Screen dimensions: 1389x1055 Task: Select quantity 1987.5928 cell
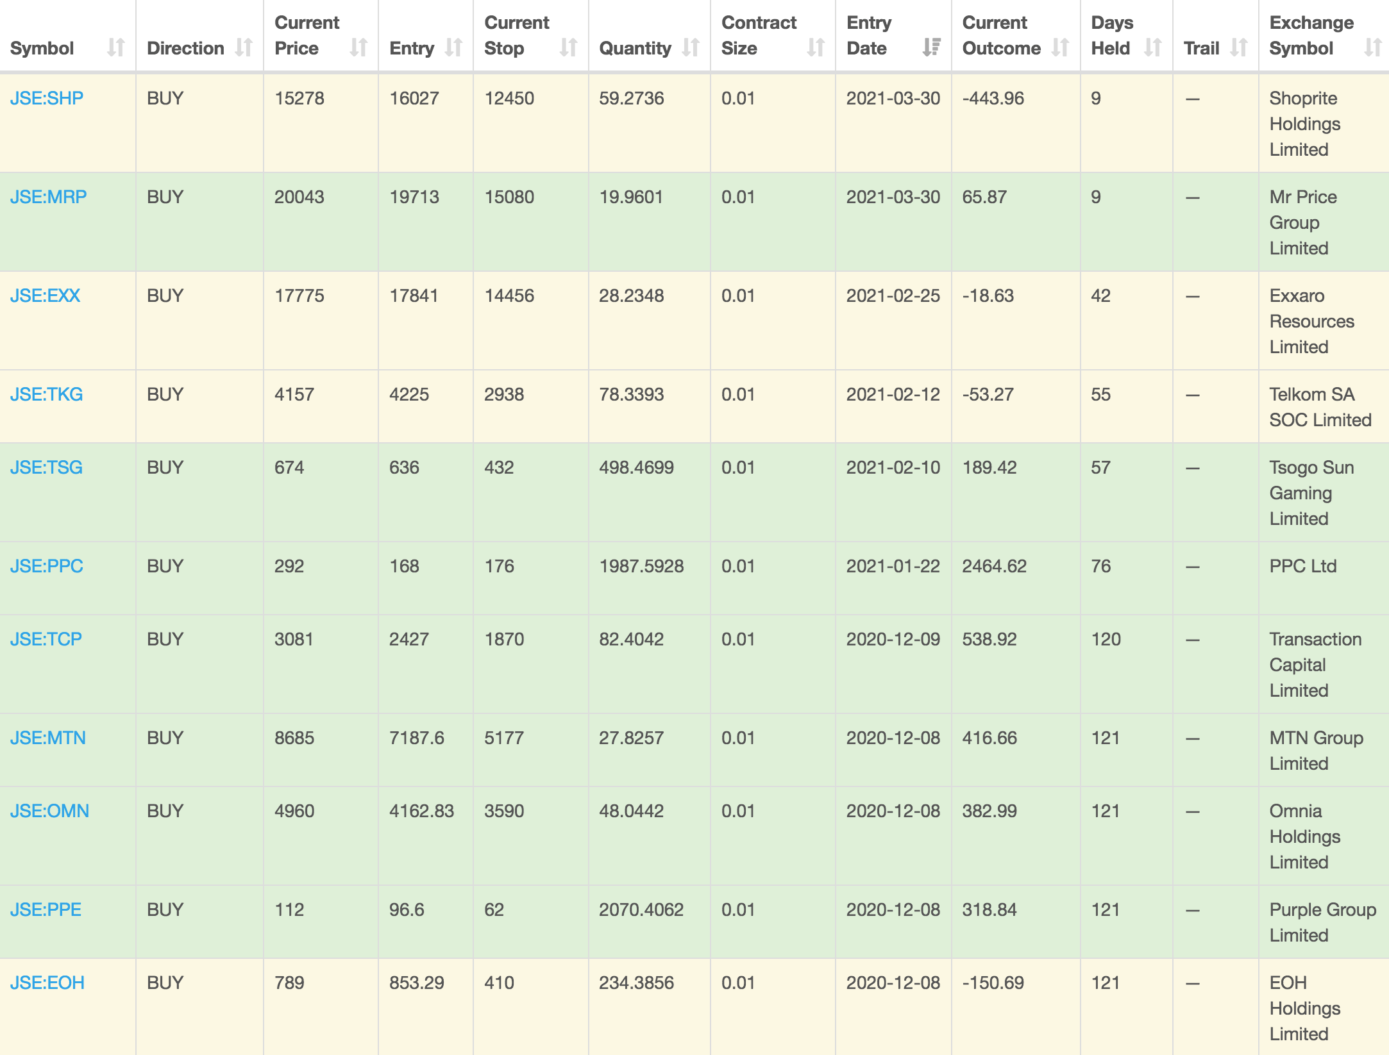click(649, 578)
